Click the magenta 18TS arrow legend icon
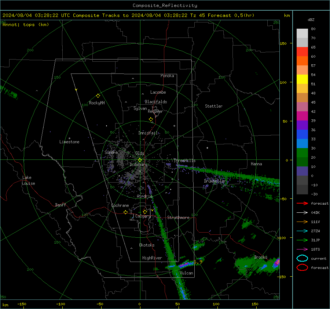The image size is (330, 309). point(302,249)
